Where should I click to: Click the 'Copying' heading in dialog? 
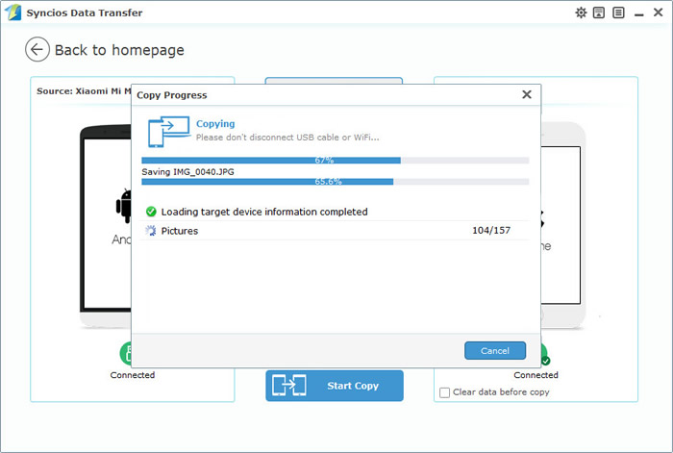[x=215, y=124]
